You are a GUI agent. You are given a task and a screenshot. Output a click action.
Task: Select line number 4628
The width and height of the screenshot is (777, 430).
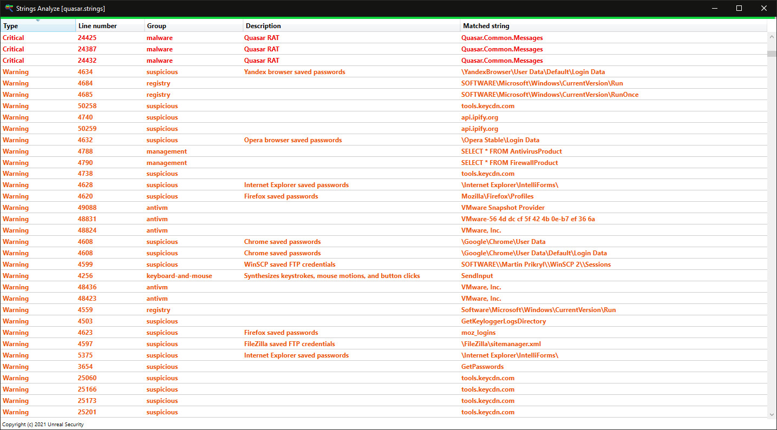pos(85,185)
